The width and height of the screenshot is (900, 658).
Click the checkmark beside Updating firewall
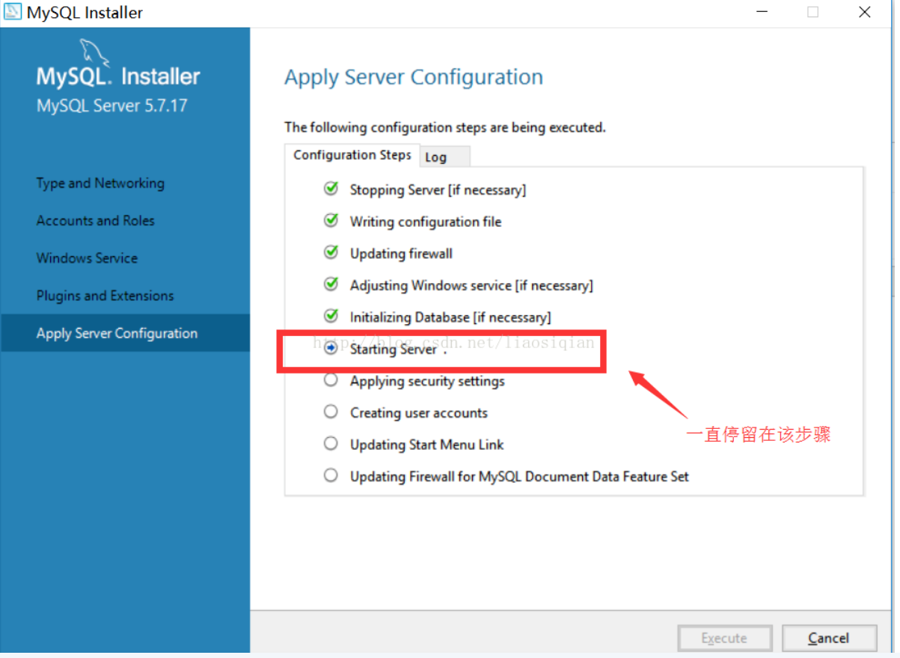tap(331, 252)
